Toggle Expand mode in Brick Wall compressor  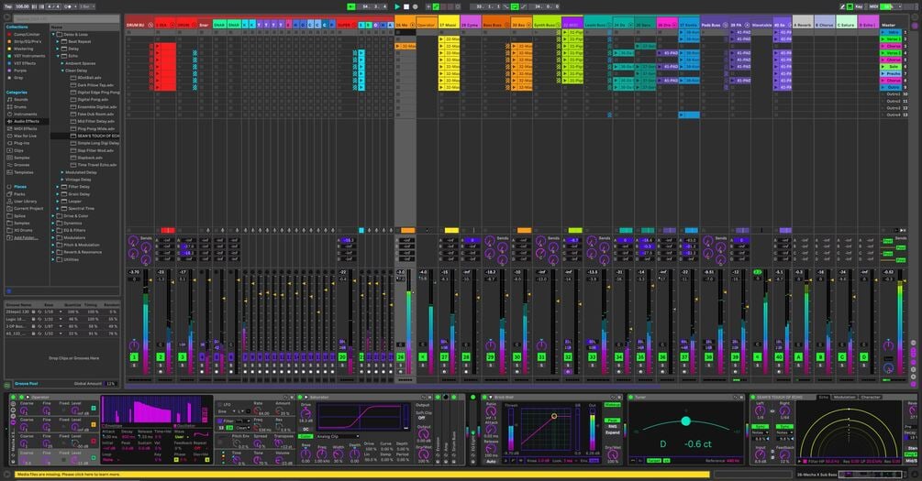tap(612, 432)
